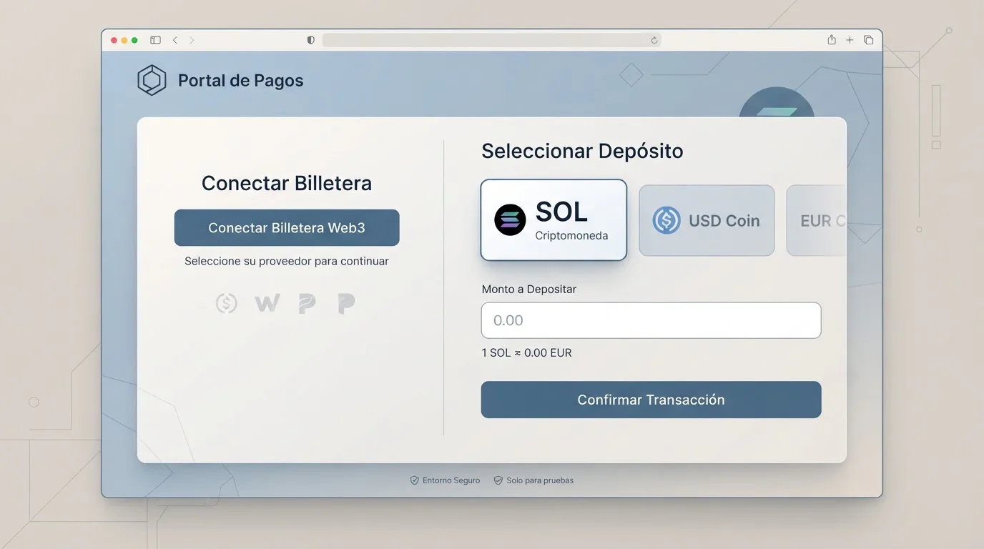The height and width of the screenshot is (549, 984).
Task: Click the privacy shield icon in address bar
Action: tap(310, 40)
